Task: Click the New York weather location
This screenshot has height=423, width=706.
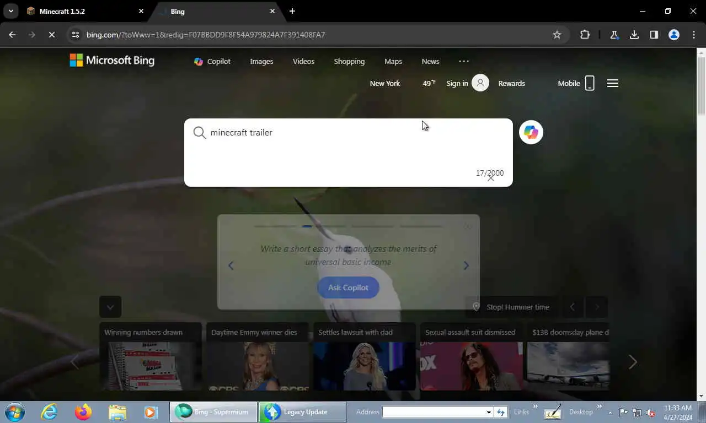Action: [384, 83]
